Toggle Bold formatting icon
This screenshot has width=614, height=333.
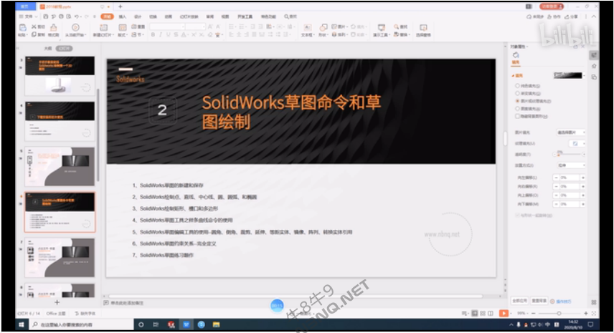pyautogui.click(x=153, y=35)
